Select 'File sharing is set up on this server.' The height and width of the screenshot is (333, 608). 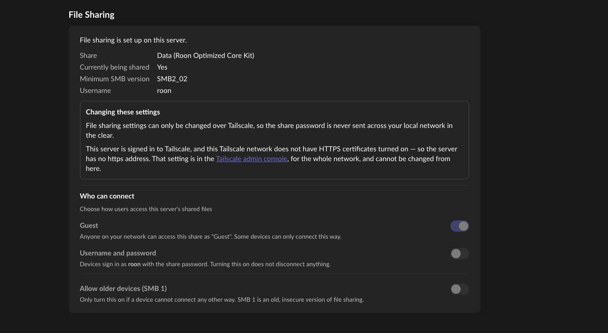tap(133, 40)
